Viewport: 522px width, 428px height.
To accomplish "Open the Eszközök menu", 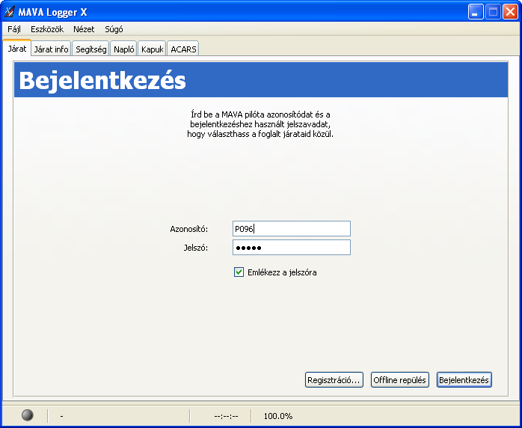I will click(47, 29).
